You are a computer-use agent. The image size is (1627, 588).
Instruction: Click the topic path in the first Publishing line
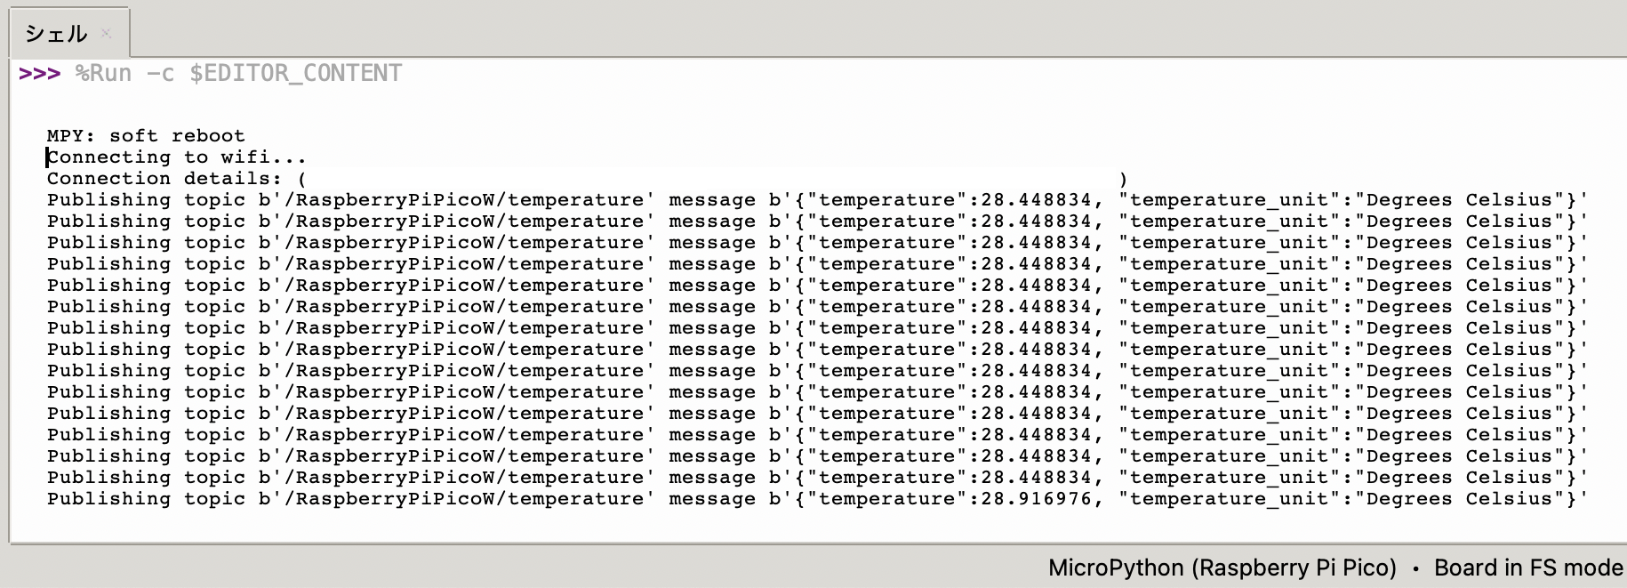pyautogui.click(x=473, y=200)
